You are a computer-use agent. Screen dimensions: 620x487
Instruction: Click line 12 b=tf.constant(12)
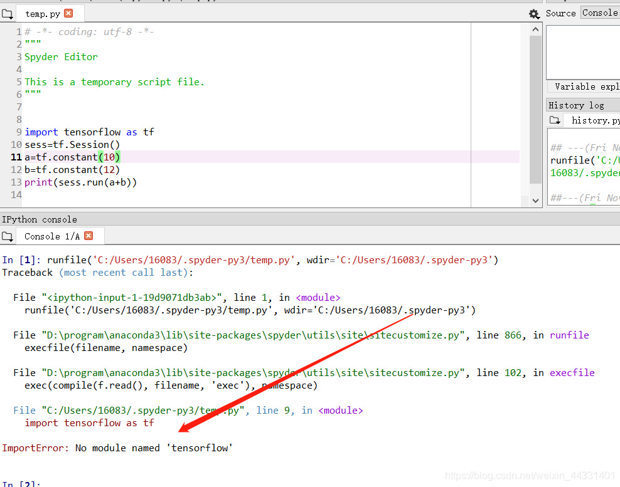[72, 170]
